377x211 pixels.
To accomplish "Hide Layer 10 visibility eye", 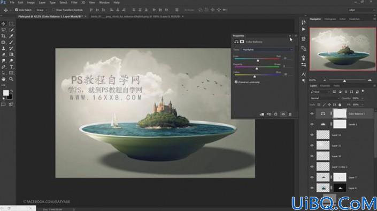I will click(x=312, y=156).
